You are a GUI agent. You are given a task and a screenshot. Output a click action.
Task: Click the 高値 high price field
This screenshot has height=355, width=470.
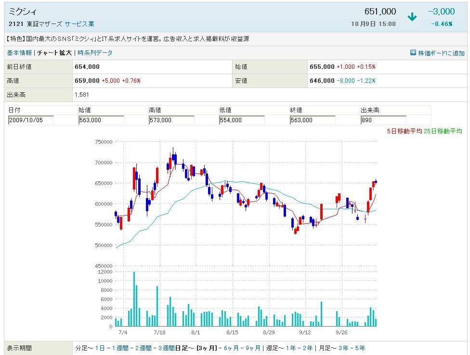coord(171,120)
